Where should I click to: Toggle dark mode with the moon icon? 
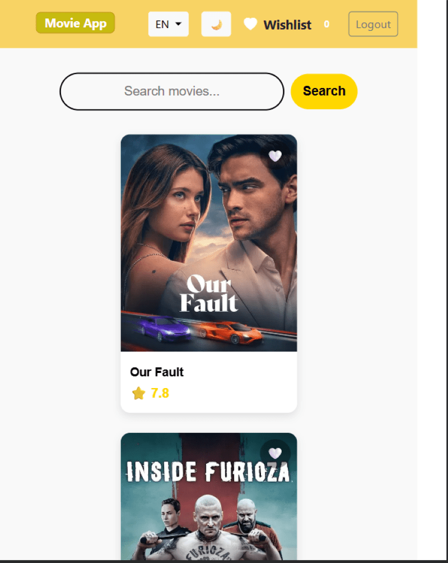pos(216,24)
